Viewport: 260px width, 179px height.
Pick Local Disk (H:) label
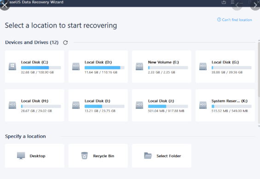(x=35, y=101)
